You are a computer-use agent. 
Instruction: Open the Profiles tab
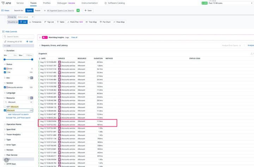[47, 3]
